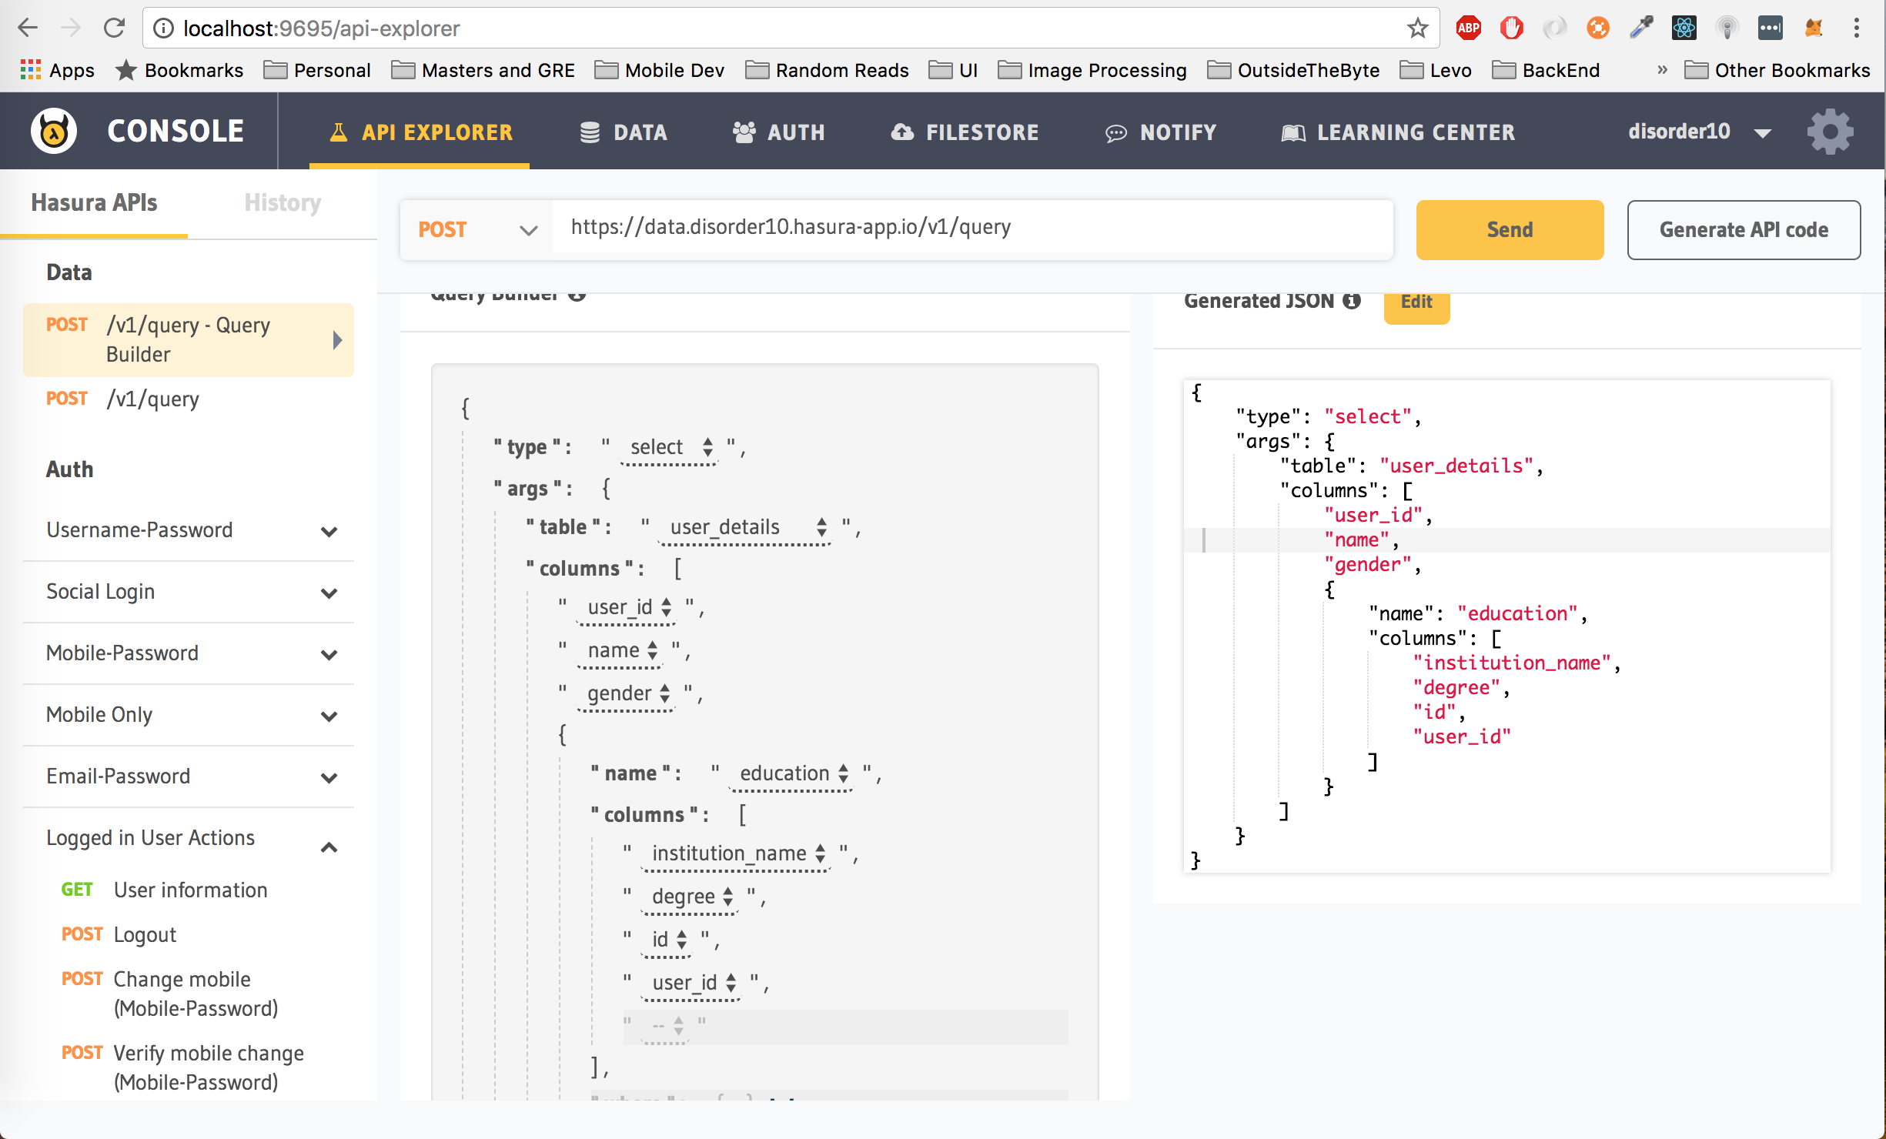Click the Generate API code button
The image size is (1886, 1139).
[1743, 229]
